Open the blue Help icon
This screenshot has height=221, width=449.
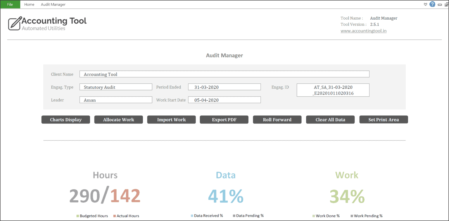(x=432, y=4)
